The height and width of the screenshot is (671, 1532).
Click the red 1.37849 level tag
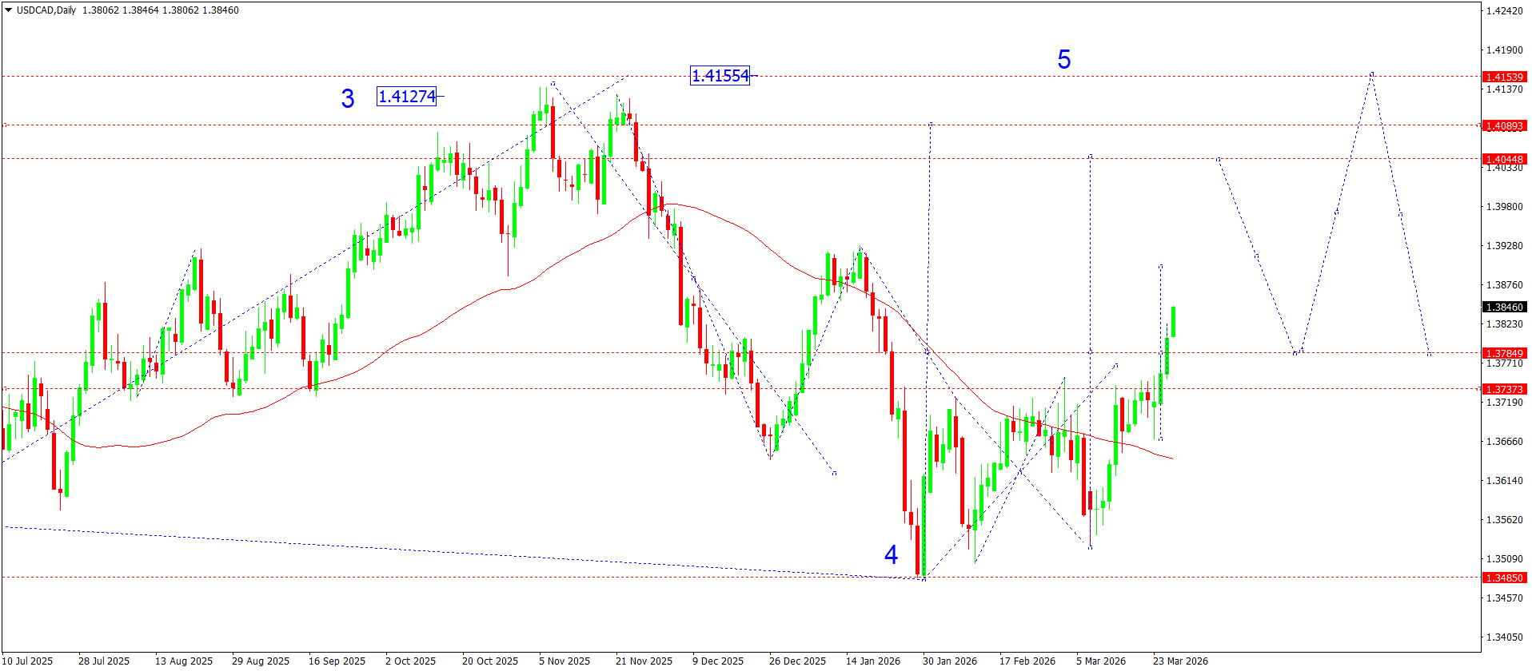point(1504,353)
